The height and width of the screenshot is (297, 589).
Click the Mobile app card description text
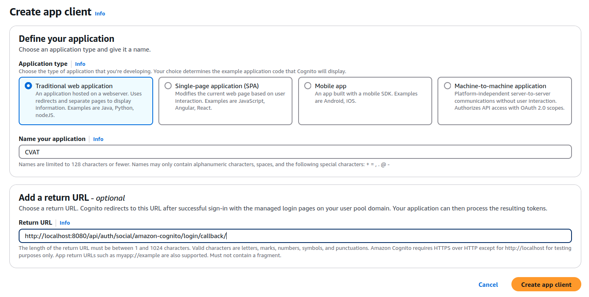pos(366,97)
